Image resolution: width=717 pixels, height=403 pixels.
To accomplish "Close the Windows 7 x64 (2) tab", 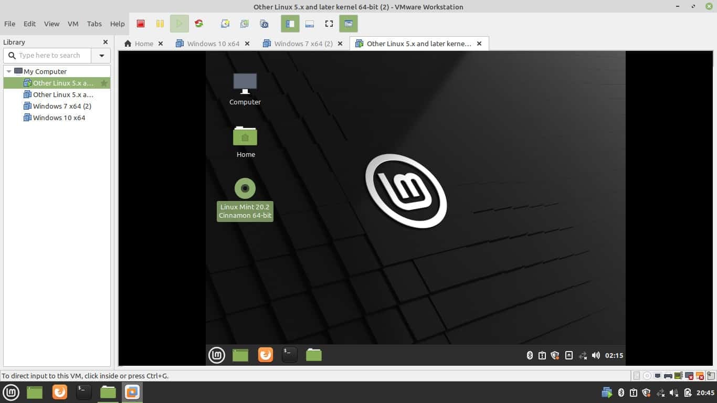I will click(x=340, y=44).
